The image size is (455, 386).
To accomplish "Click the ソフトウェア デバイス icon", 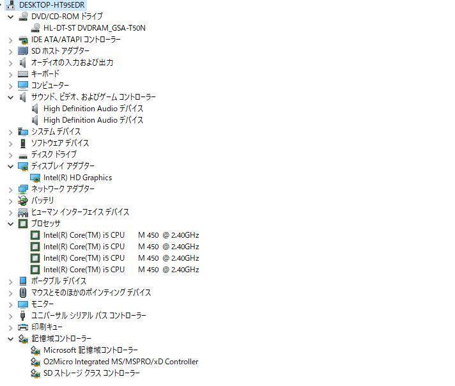I will [x=23, y=143].
